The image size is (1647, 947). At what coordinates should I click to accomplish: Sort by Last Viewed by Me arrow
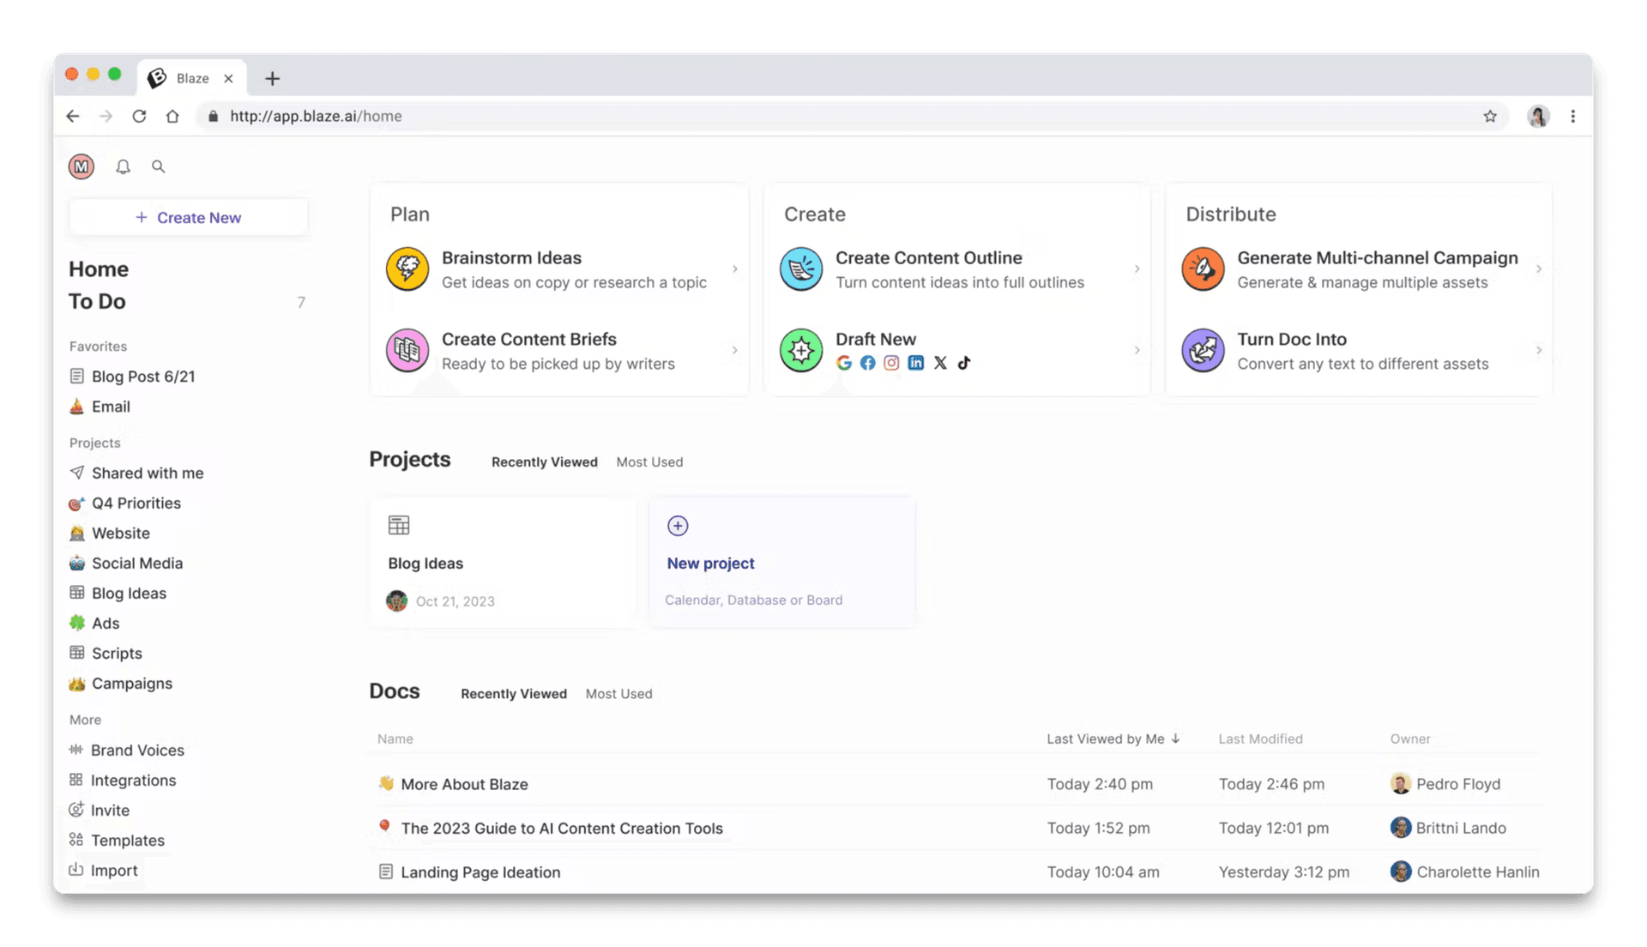click(x=1175, y=739)
